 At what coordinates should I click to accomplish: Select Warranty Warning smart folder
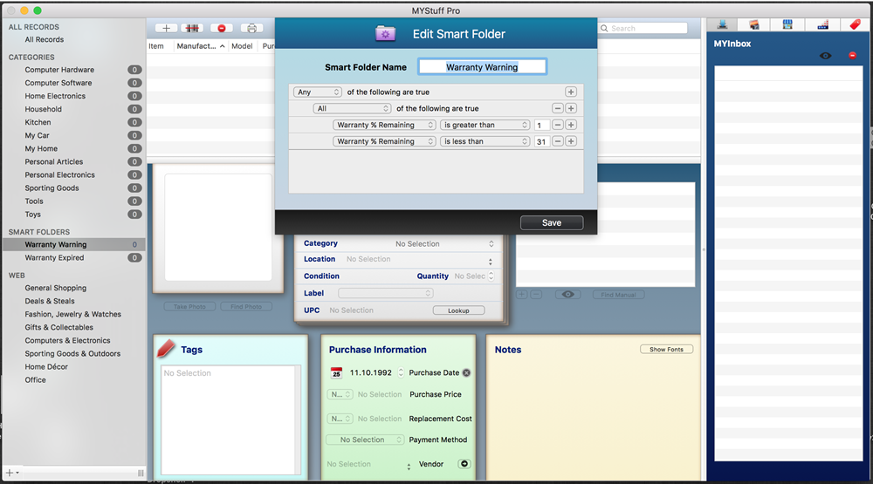coord(56,244)
